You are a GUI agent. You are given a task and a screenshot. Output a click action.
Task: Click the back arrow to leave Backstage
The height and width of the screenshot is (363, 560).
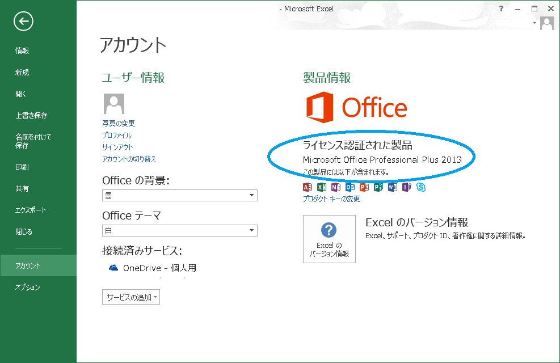(24, 22)
